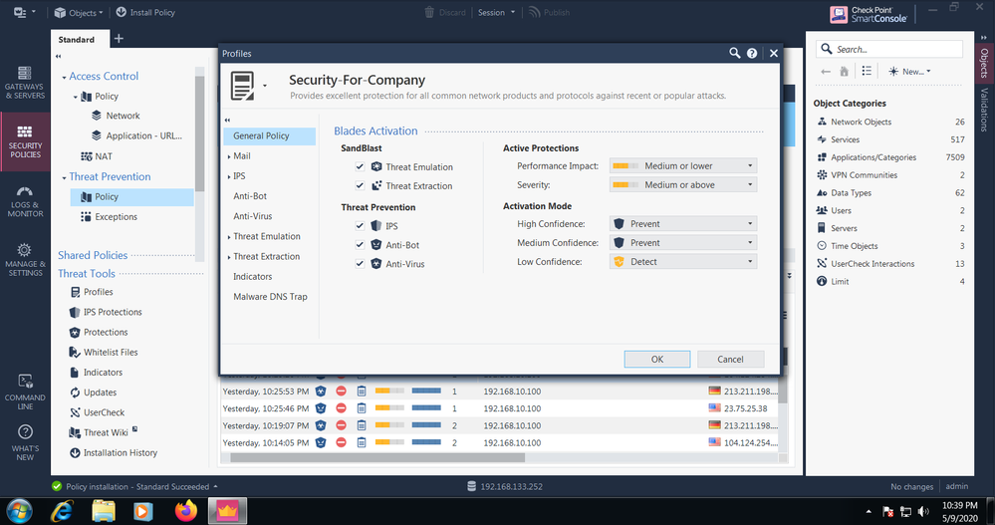Screen dimensions: 995x525
Task: Open Firefox from the taskbar
Action: point(186,511)
